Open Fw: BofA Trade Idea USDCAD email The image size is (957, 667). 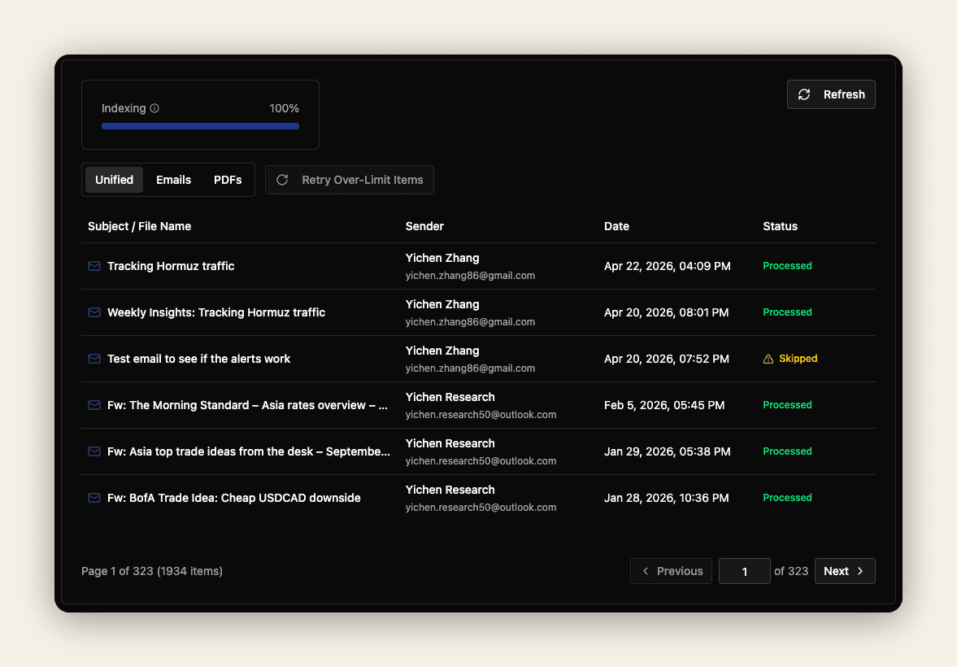tap(233, 498)
